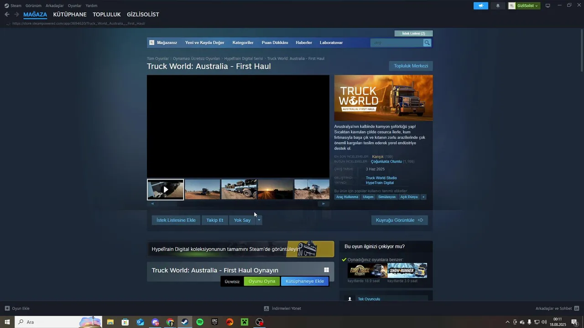Open the Windows notification center icon

pyautogui.click(x=574, y=322)
